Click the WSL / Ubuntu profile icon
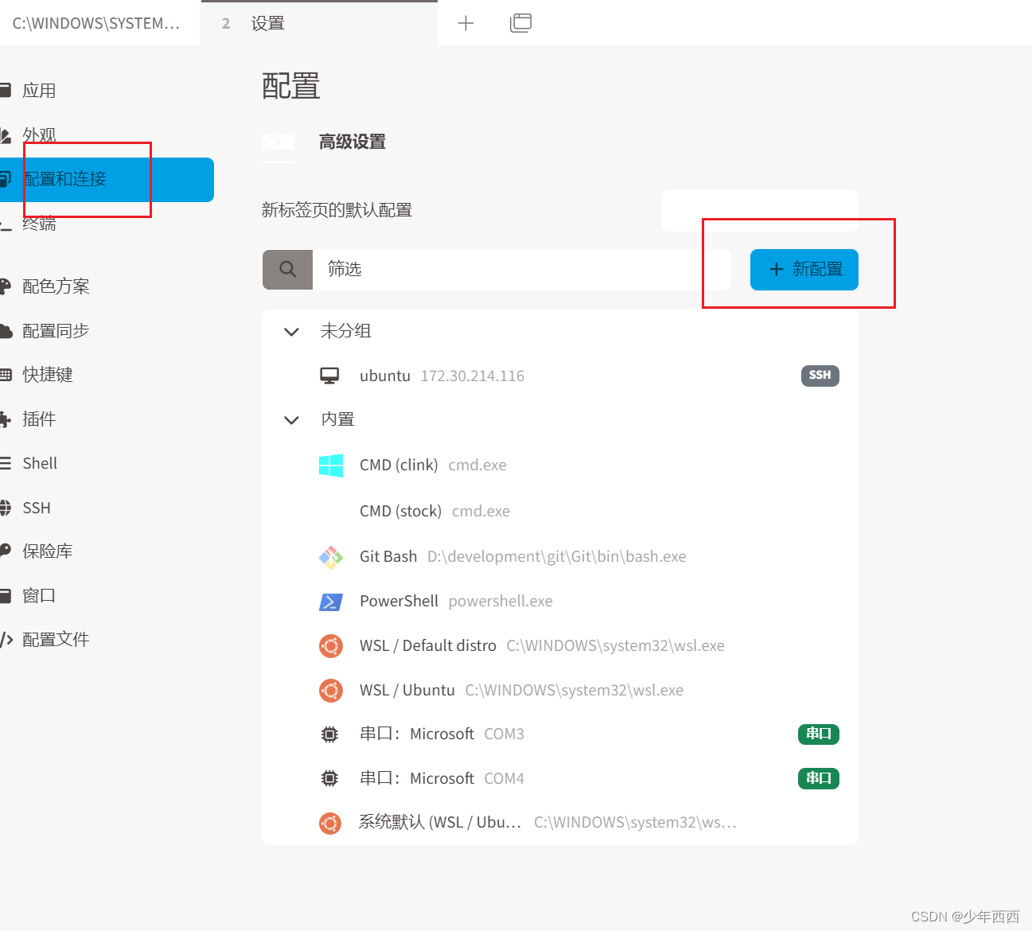The height and width of the screenshot is (931, 1032). coord(330,690)
